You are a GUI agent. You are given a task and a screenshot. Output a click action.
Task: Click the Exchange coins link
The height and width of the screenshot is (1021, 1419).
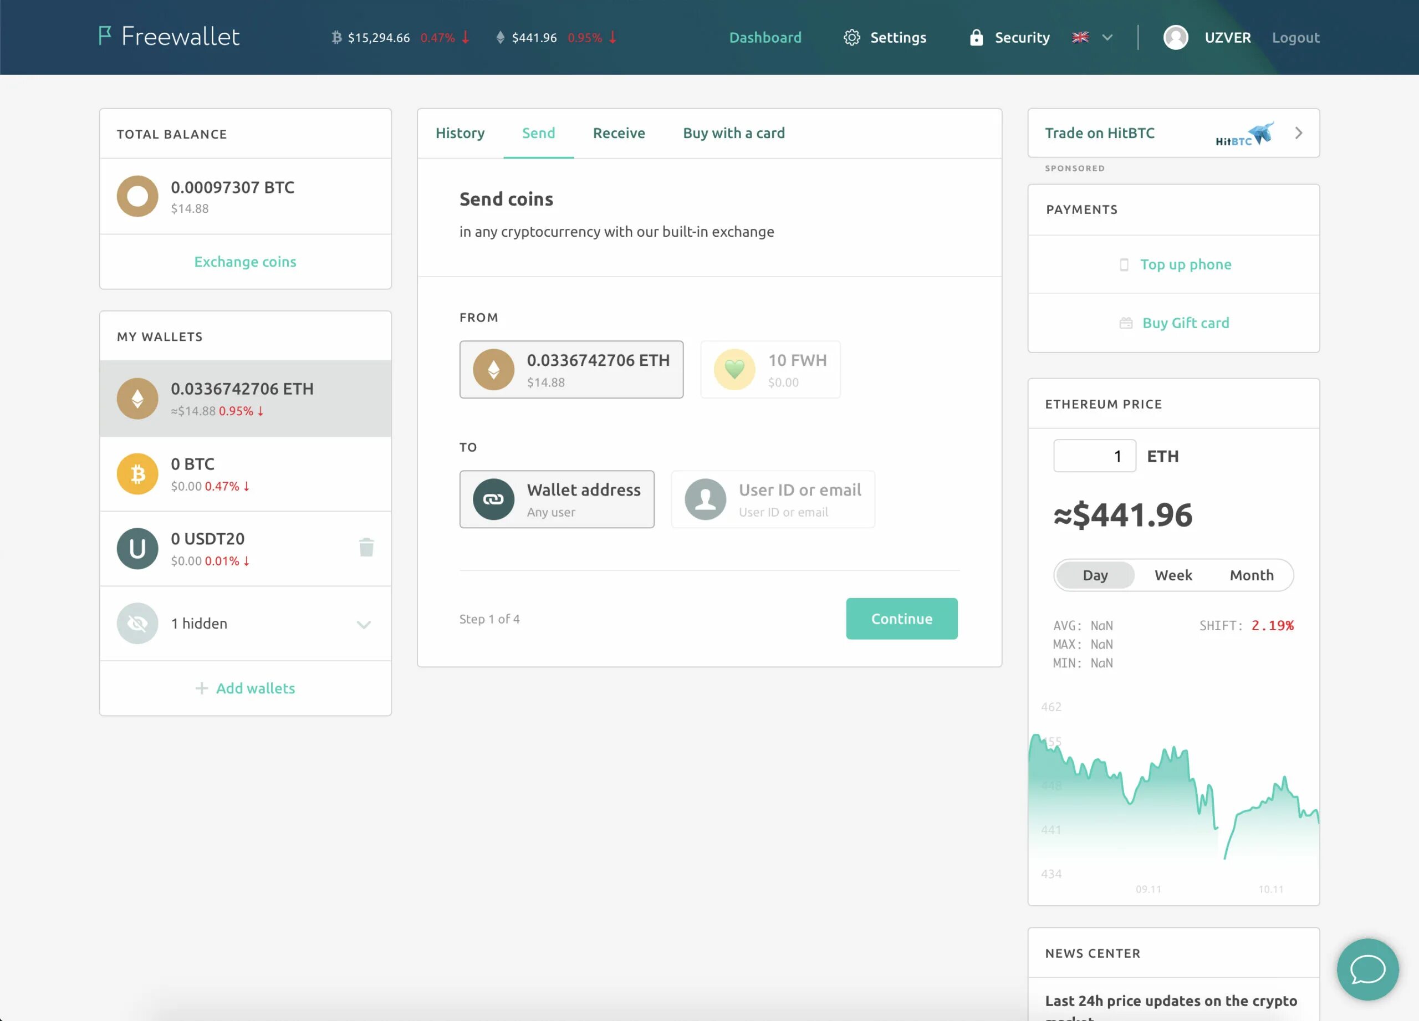(x=245, y=262)
